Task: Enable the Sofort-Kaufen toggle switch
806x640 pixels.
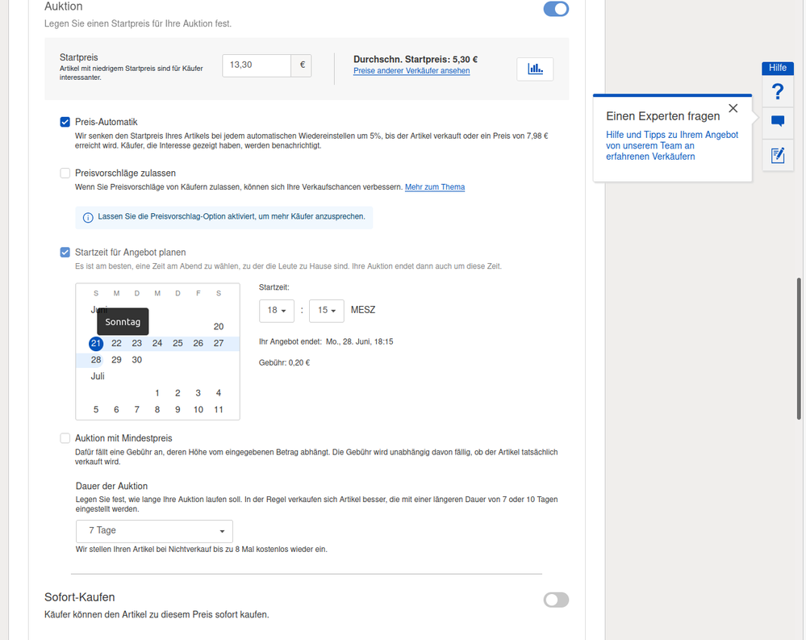Action: pos(556,600)
